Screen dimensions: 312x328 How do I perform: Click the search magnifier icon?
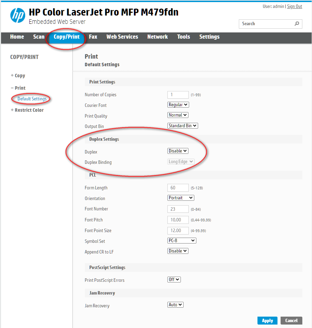296,24
